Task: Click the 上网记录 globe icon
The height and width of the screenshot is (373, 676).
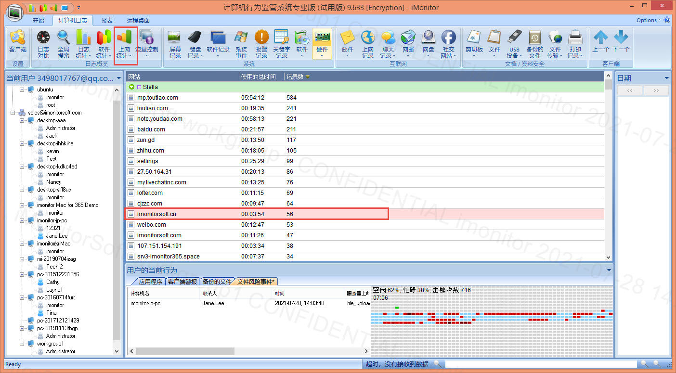Action: [x=368, y=44]
